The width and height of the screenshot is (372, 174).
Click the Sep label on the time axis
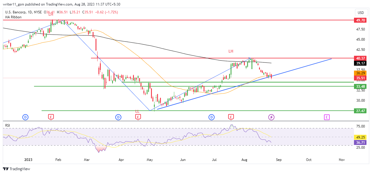pyautogui.click(x=278, y=160)
